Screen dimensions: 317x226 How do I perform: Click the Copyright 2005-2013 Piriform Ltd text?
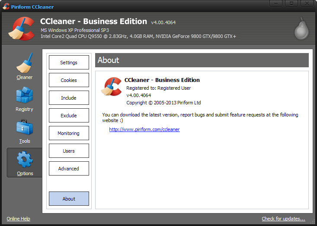(163, 103)
